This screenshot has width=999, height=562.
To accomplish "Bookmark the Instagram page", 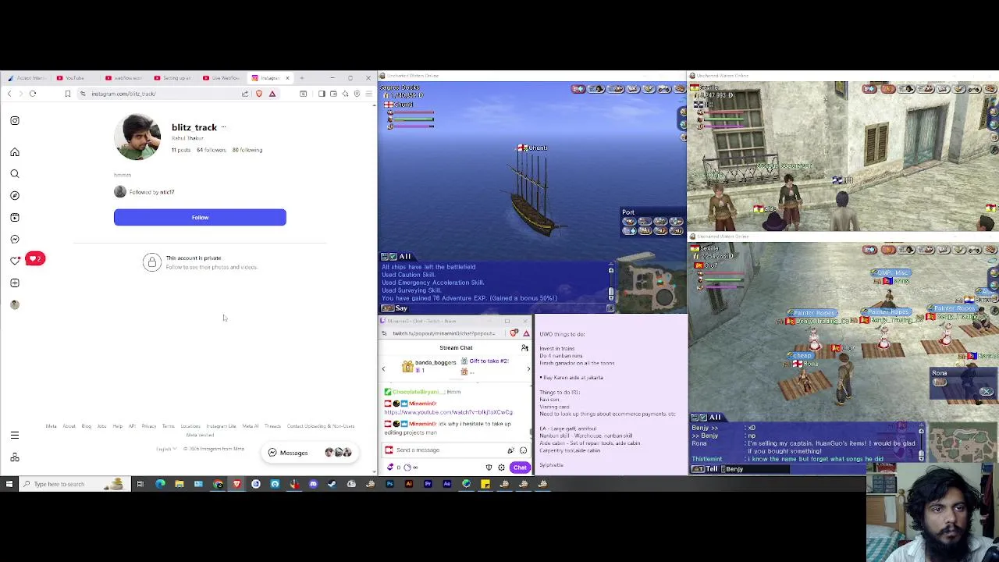I will [x=67, y=94].
